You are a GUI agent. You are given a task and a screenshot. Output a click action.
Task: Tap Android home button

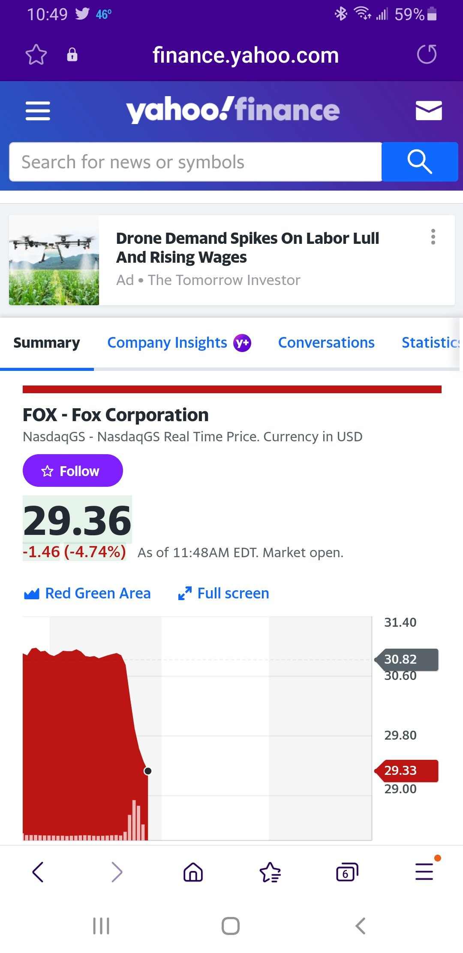tap(231, 926)
